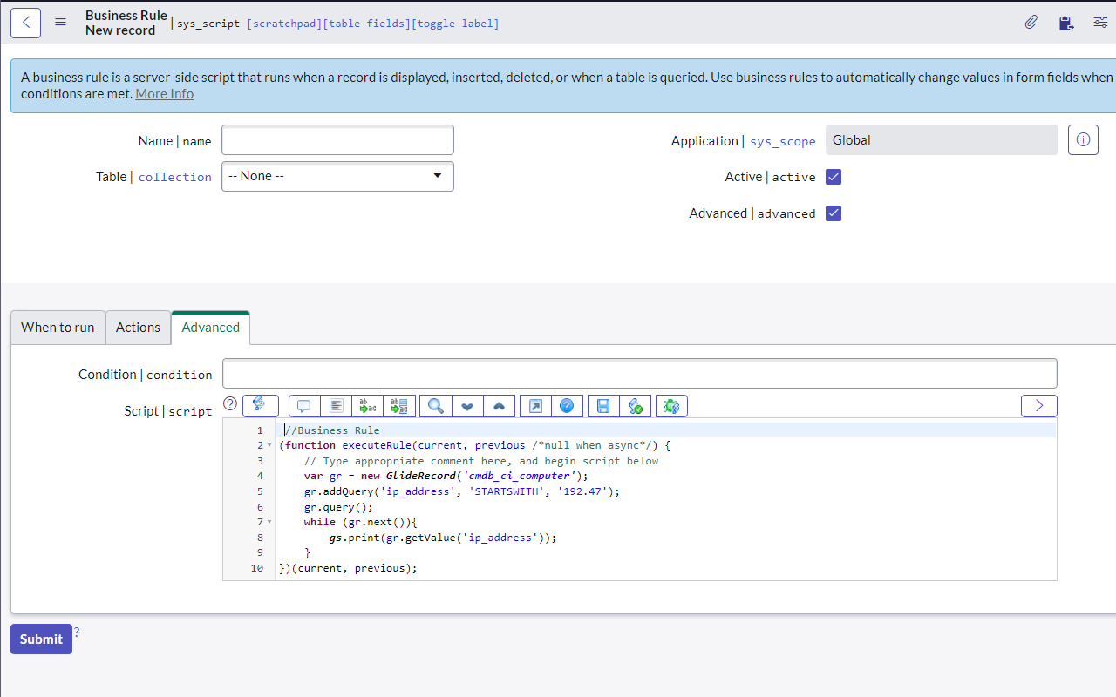Screen dimensions: 1116x697
Task: Click the find next down arrow icon
Action: point(467,406)
